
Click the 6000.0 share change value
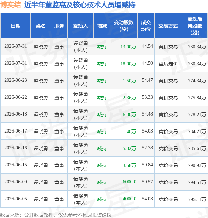click(129, 182)
